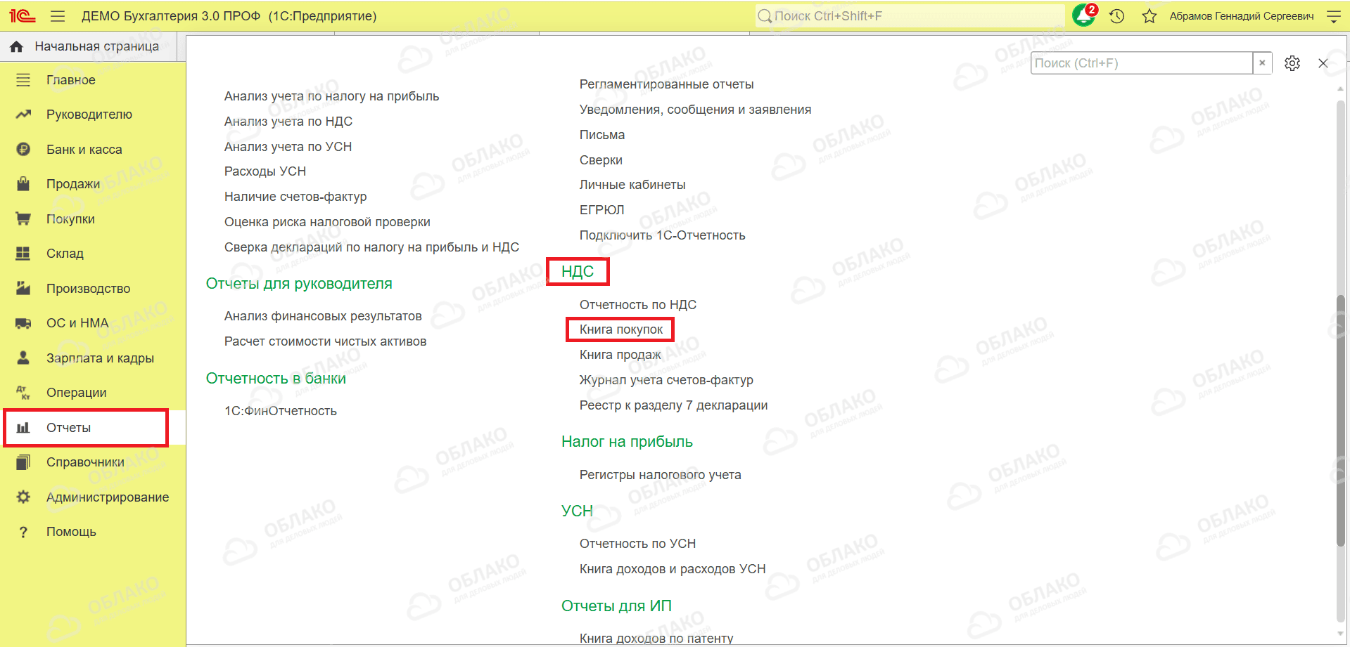Clear the menu search field
Image resolution: width=1350 pixels, height=647 pixels.
(1262, 63)
